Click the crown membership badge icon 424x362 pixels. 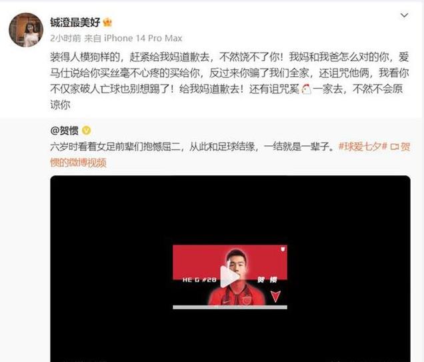pyautogui.click(x=107, y=23)
